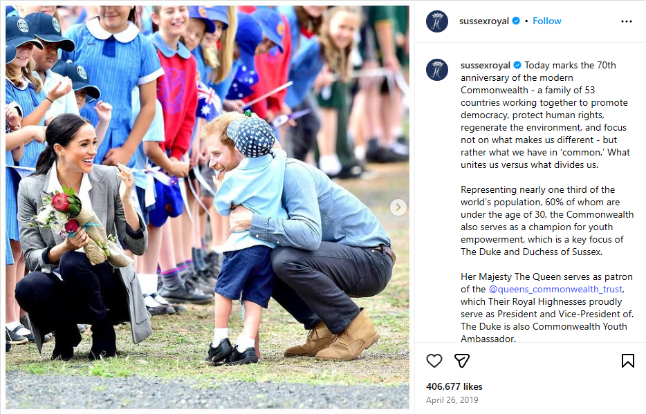Click the sussexroyal header profile avatar
646x414 pixels.
436,21
